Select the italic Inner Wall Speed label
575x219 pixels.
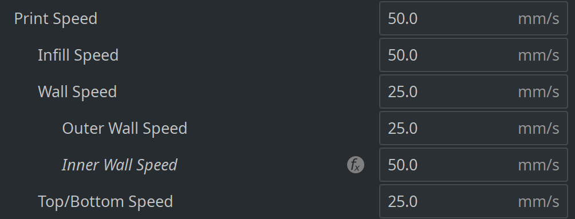click(120, 165)
